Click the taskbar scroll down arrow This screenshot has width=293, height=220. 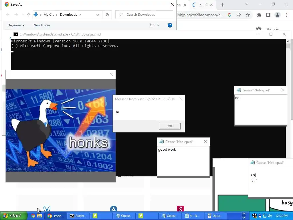[x=243, y=218]
